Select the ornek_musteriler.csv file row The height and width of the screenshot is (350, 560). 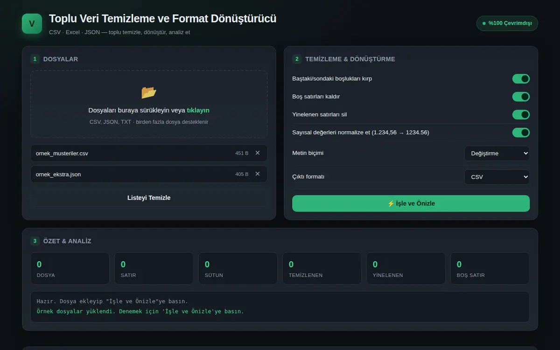149,153
